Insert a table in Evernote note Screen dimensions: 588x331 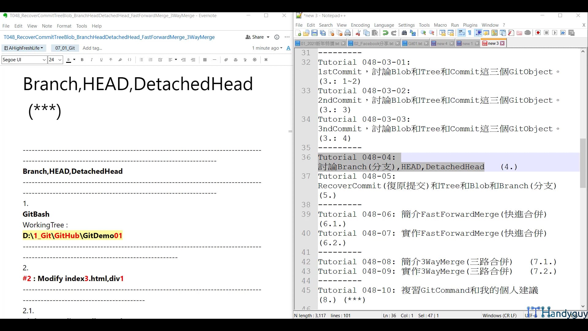point(205,60)
